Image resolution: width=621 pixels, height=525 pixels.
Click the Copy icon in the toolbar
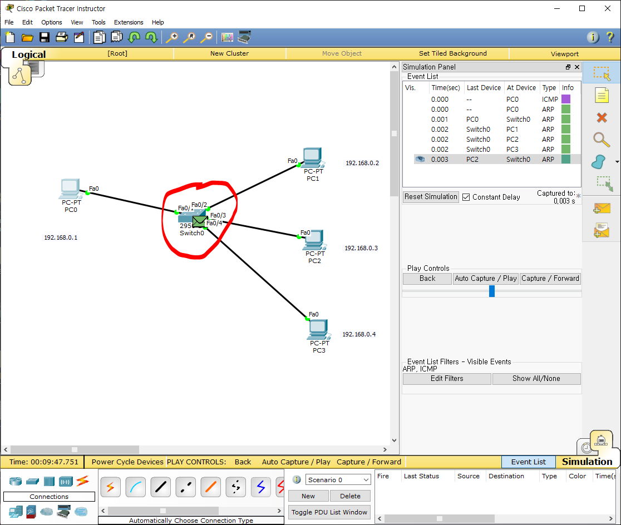point(100,38)
